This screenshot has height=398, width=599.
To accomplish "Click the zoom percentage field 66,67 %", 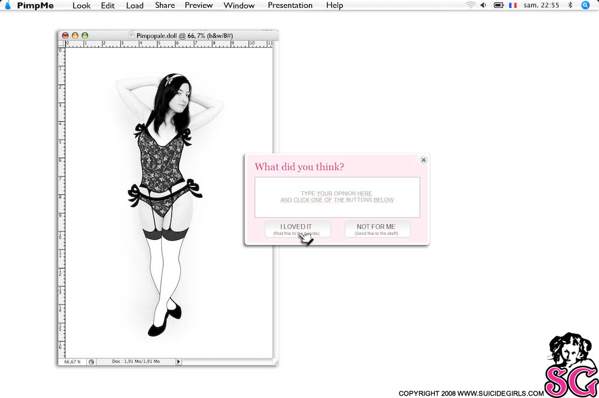I will tap(72, 361).
